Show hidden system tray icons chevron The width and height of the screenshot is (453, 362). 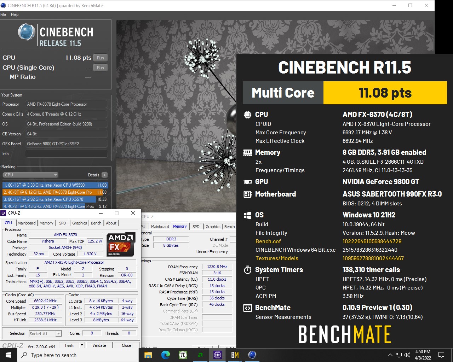coord(390,355)
